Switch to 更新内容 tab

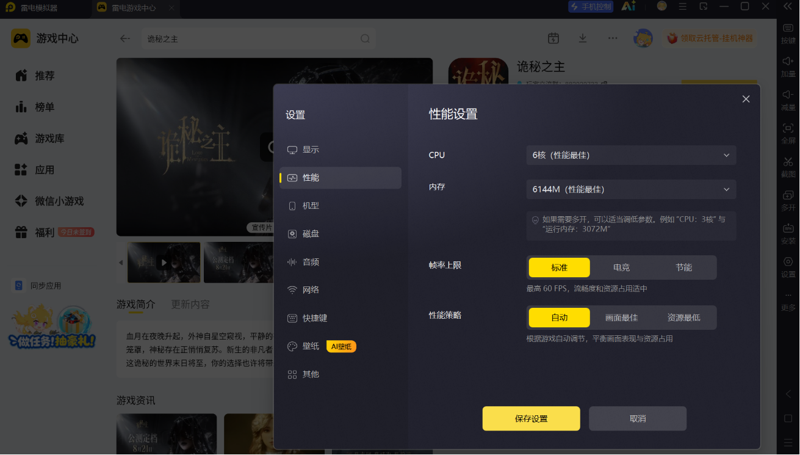coord(190,304)
